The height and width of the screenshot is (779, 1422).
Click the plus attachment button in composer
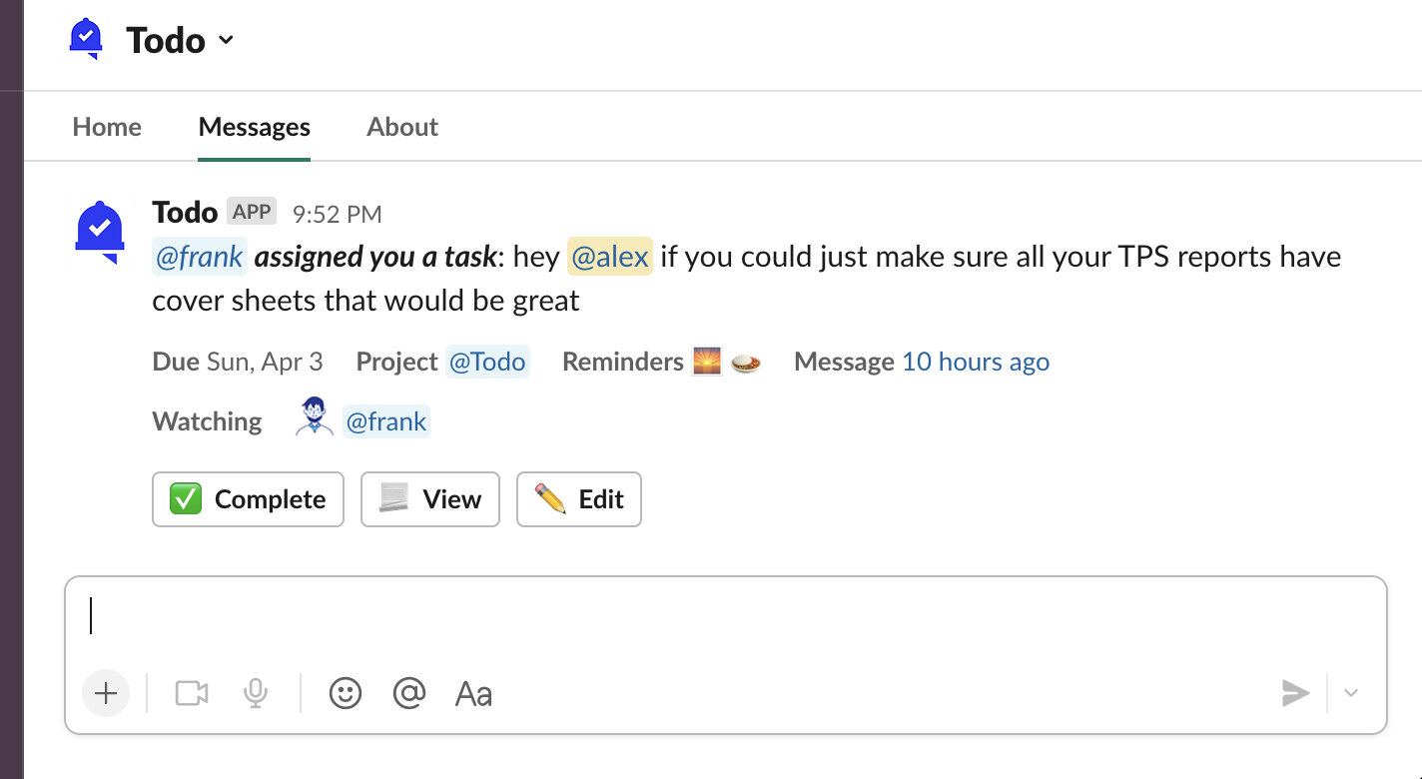(x=106, y=693)
